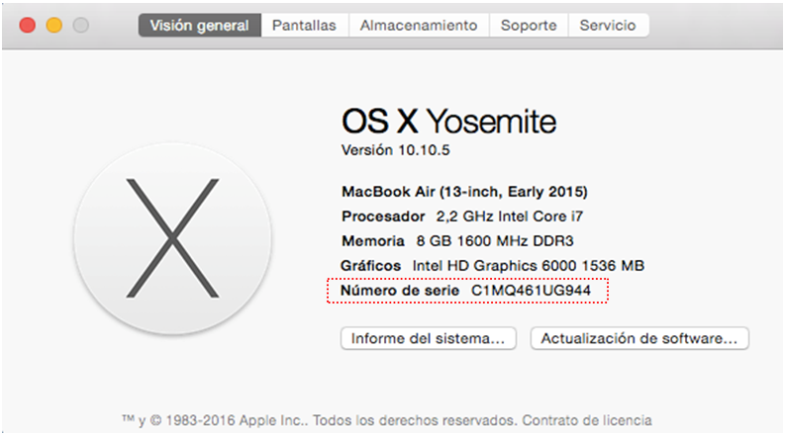
Task: Click the Número de serie value
Action: click(534, 291)
